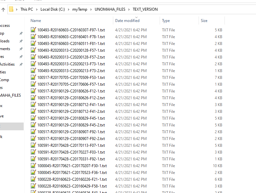
Task: Click icon of 1000045-R20170621-C20170207-F30-1.txt
Action: [x=33, y=166]
